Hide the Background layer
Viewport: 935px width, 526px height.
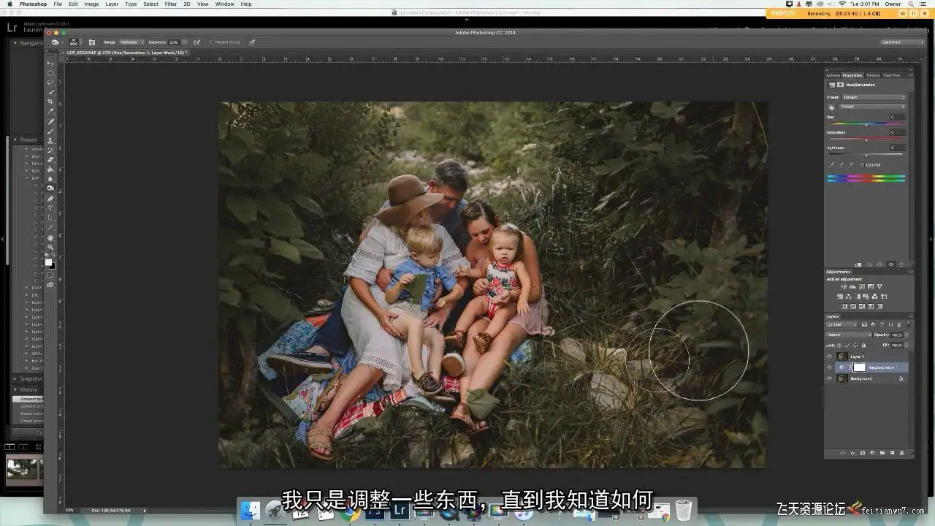830,378
